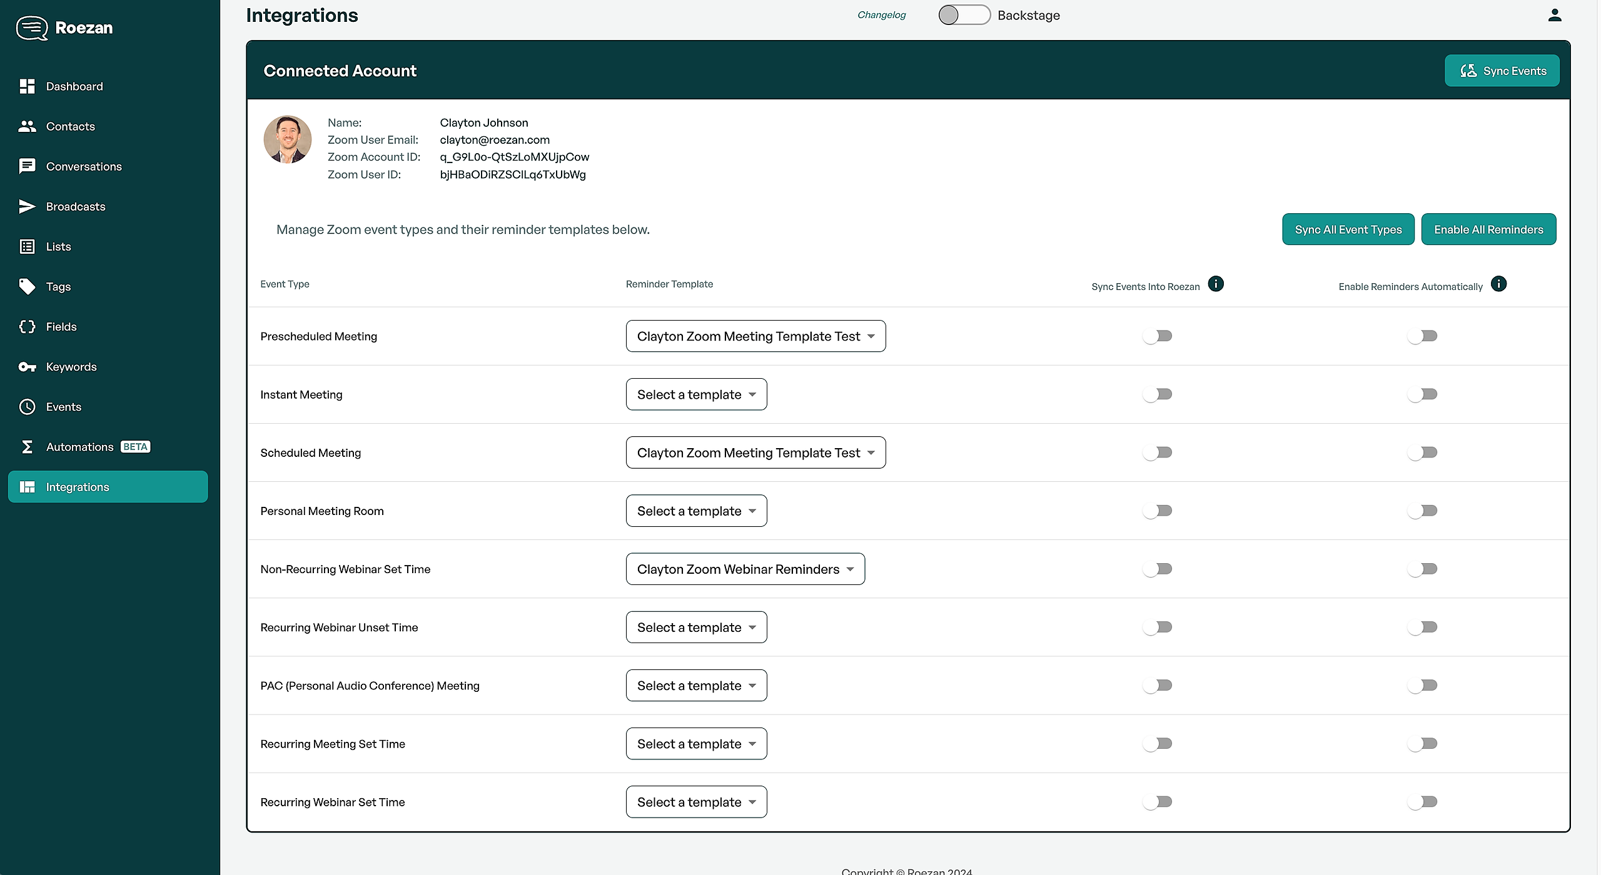Click the Keywords key icon
The width and height of the screenshot is (1601, 875).
27,367
